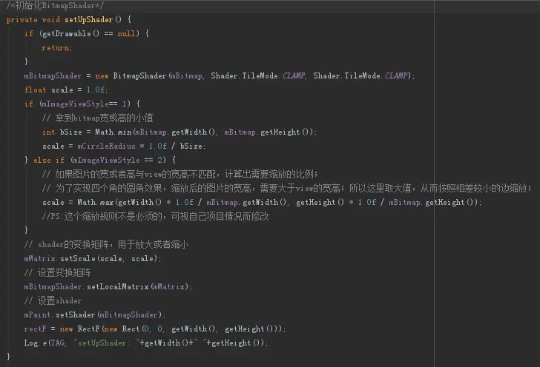Click 'getDrawable()' in the null check
The height and width of the screenshot is (367, 540).
70,34
